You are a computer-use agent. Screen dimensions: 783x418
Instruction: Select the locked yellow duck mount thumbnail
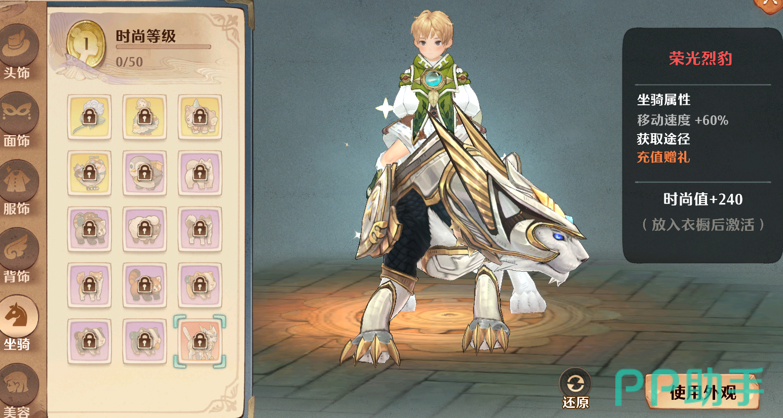coord(144,117)
